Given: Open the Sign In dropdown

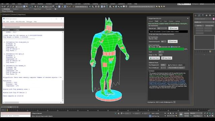Looking at the screenshot, I should click(184, 4).
